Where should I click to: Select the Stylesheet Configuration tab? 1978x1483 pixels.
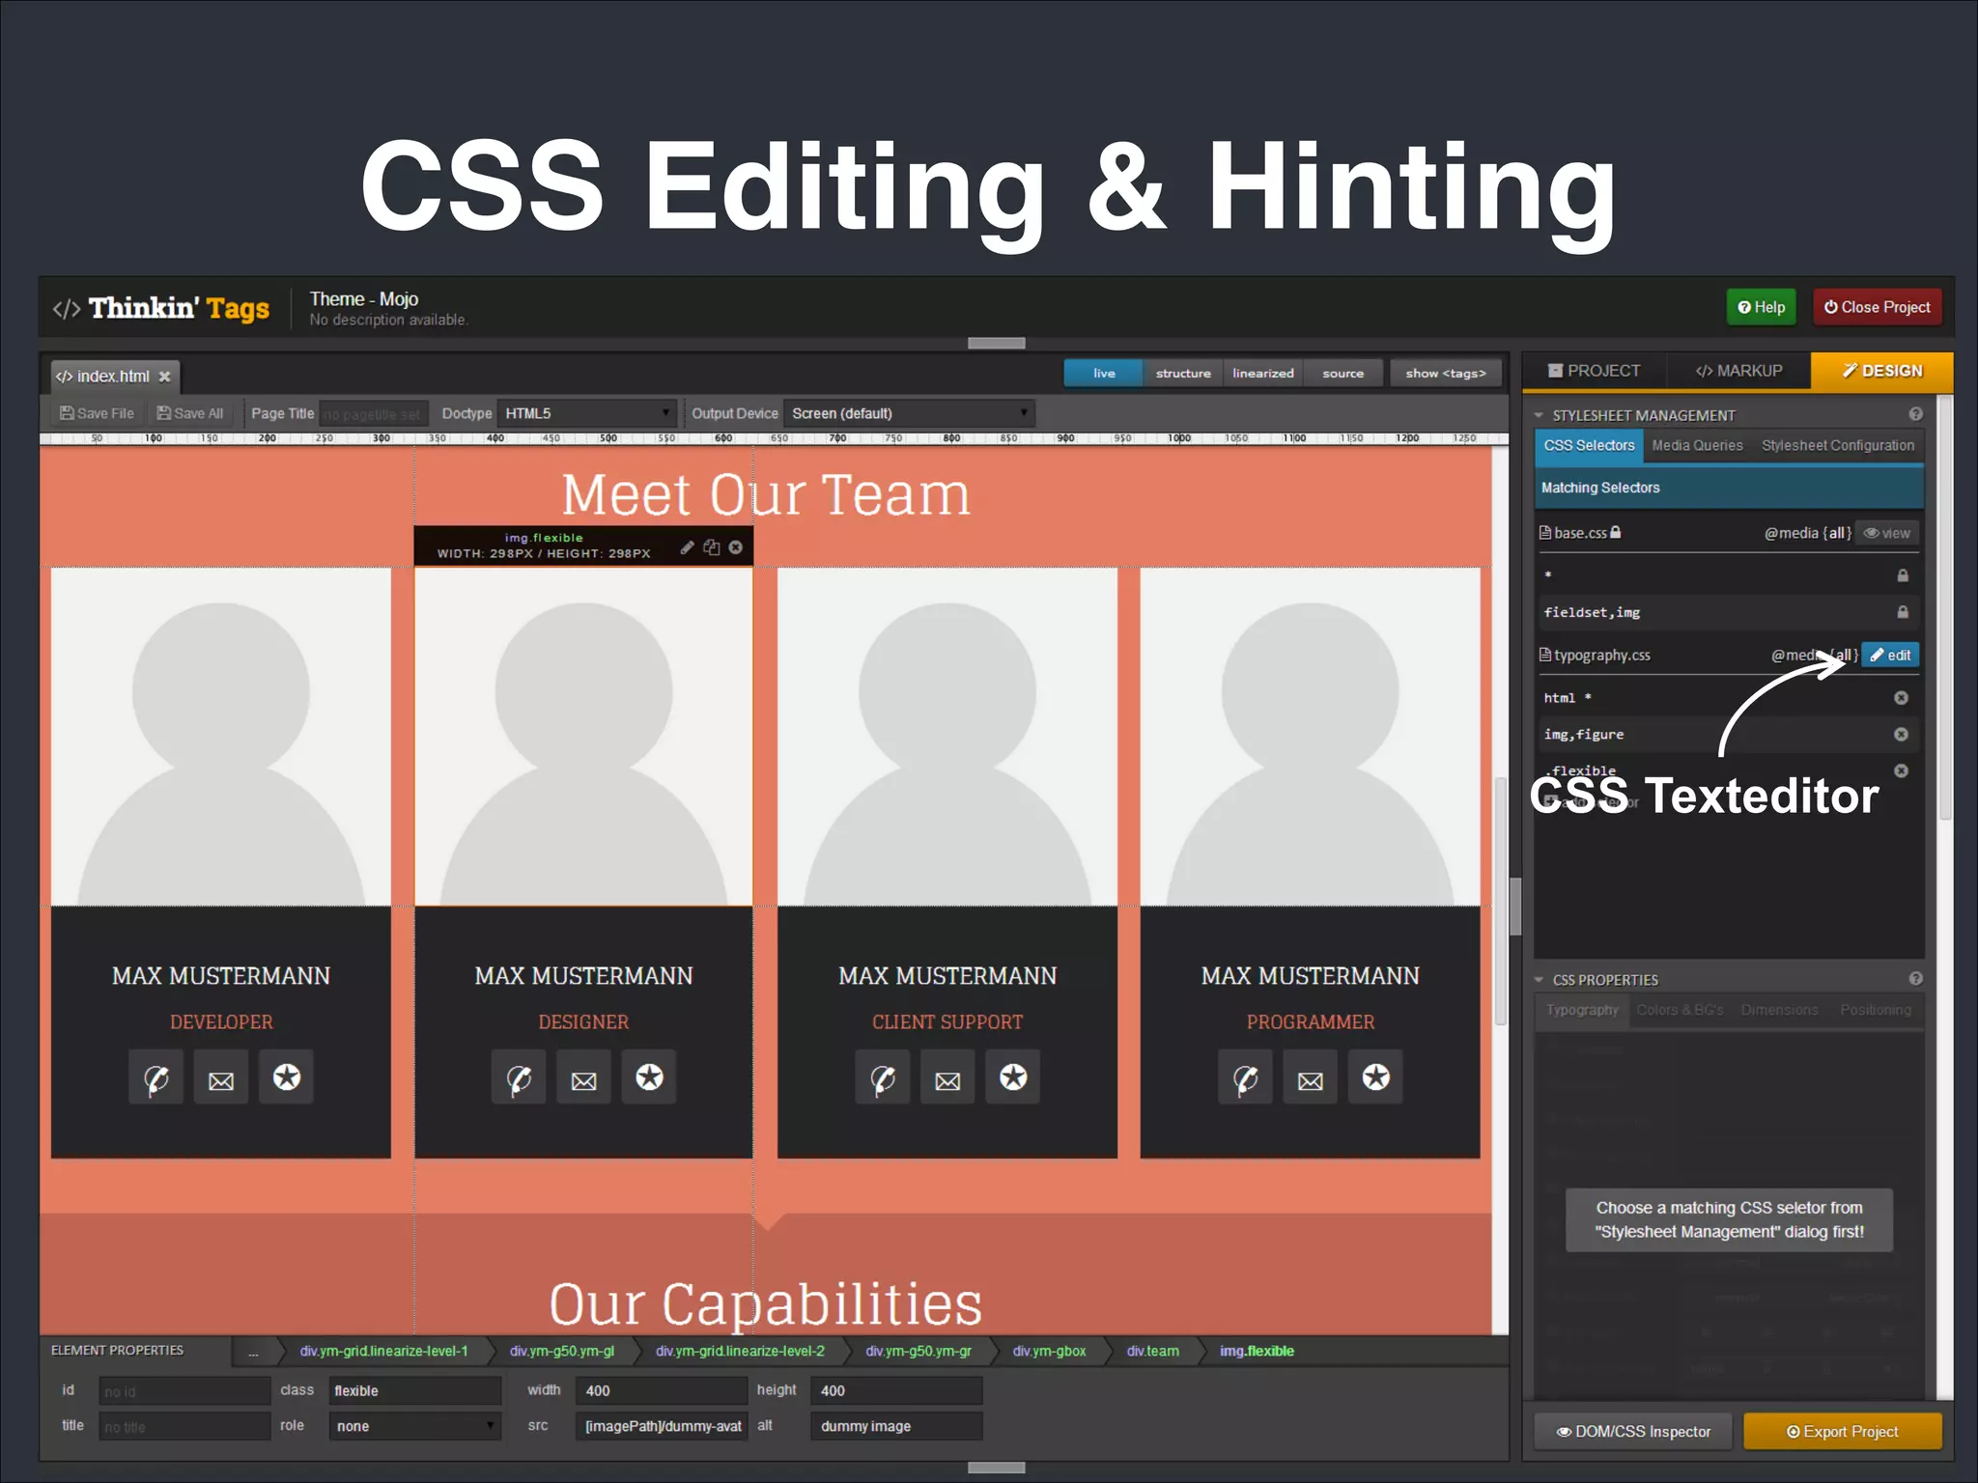pos(1837,445)
